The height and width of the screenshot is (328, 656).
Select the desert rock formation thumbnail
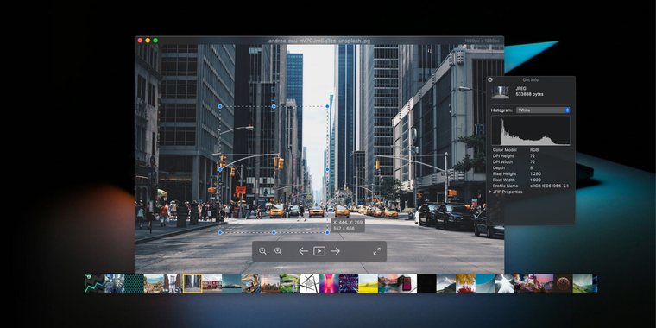coord(154,284)
